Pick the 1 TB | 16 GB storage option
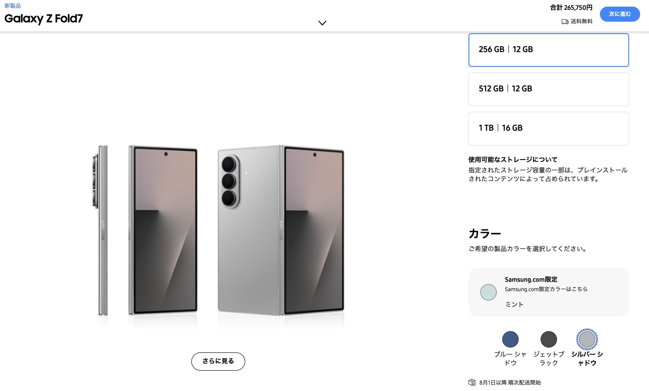 pos(548,128)
